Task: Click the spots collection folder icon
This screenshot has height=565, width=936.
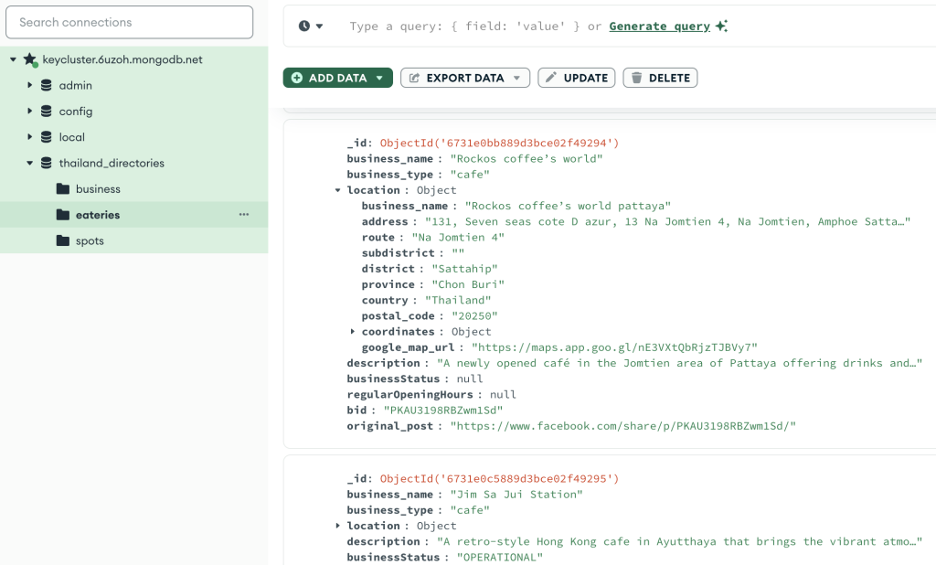Action: click(x=63, y=240)
